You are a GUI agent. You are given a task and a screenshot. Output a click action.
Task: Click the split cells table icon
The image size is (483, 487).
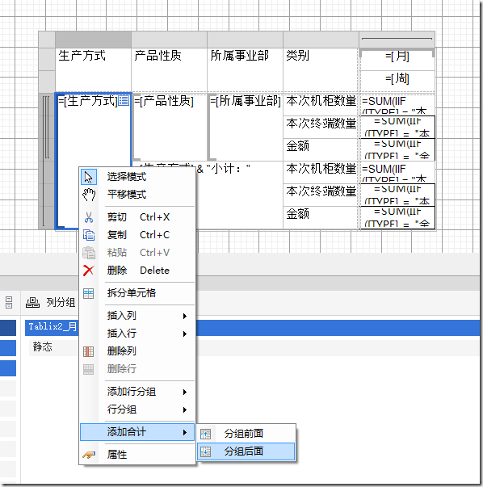[89, 293]
